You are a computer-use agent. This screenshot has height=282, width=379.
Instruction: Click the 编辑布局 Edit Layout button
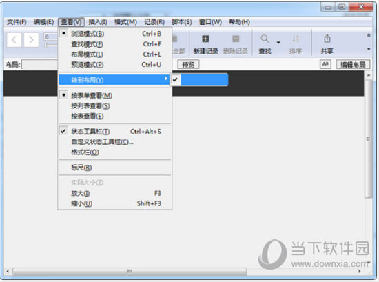(353, 65)
